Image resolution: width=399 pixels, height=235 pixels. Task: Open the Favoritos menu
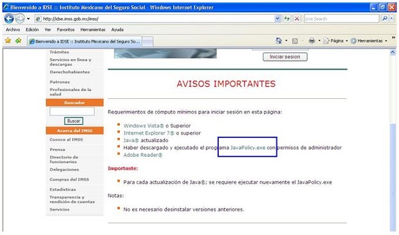(66, 30)
